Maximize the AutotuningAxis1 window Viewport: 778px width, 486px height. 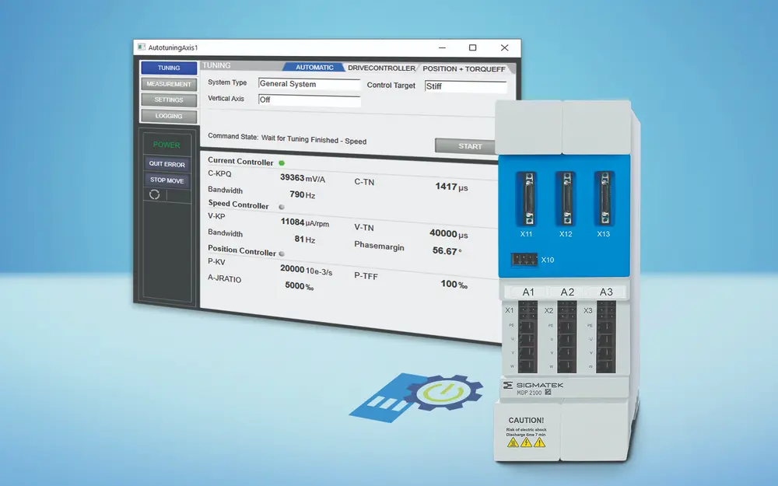pyautogui.click(x=472, y=47)
